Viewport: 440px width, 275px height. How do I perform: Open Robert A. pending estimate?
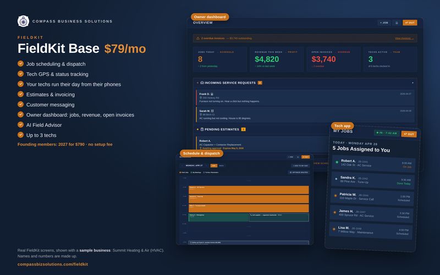[262, 144]
